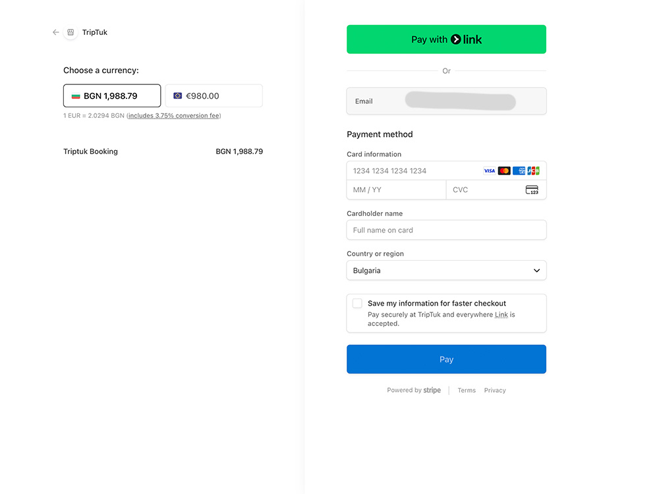Open the 3.75% conversion fee details link
The height and width of the screenshot is (494, 659).
[x=173, y=115]
